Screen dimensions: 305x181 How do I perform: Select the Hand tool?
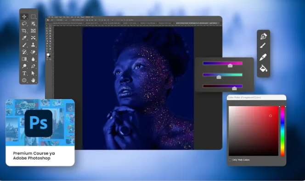[33, 80]
